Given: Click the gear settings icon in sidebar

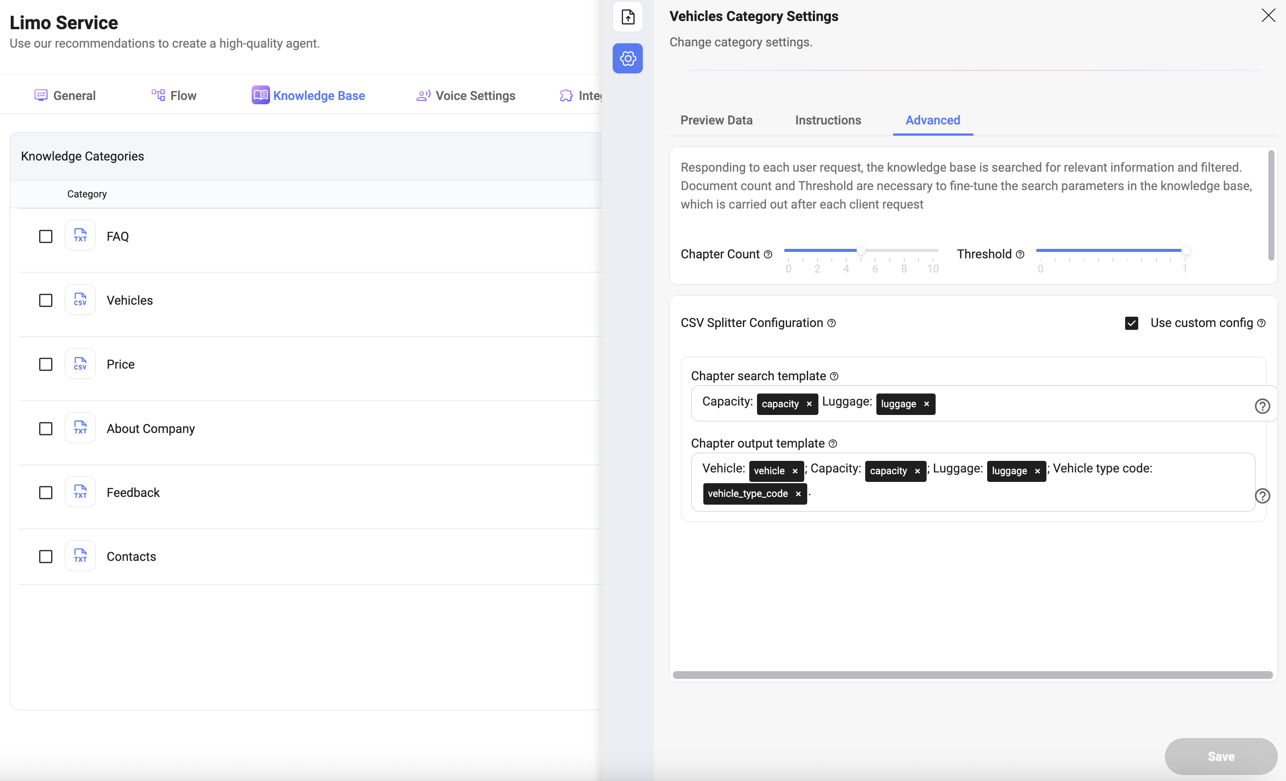Looking at the screenshot, I should click(x=627, y=58).
